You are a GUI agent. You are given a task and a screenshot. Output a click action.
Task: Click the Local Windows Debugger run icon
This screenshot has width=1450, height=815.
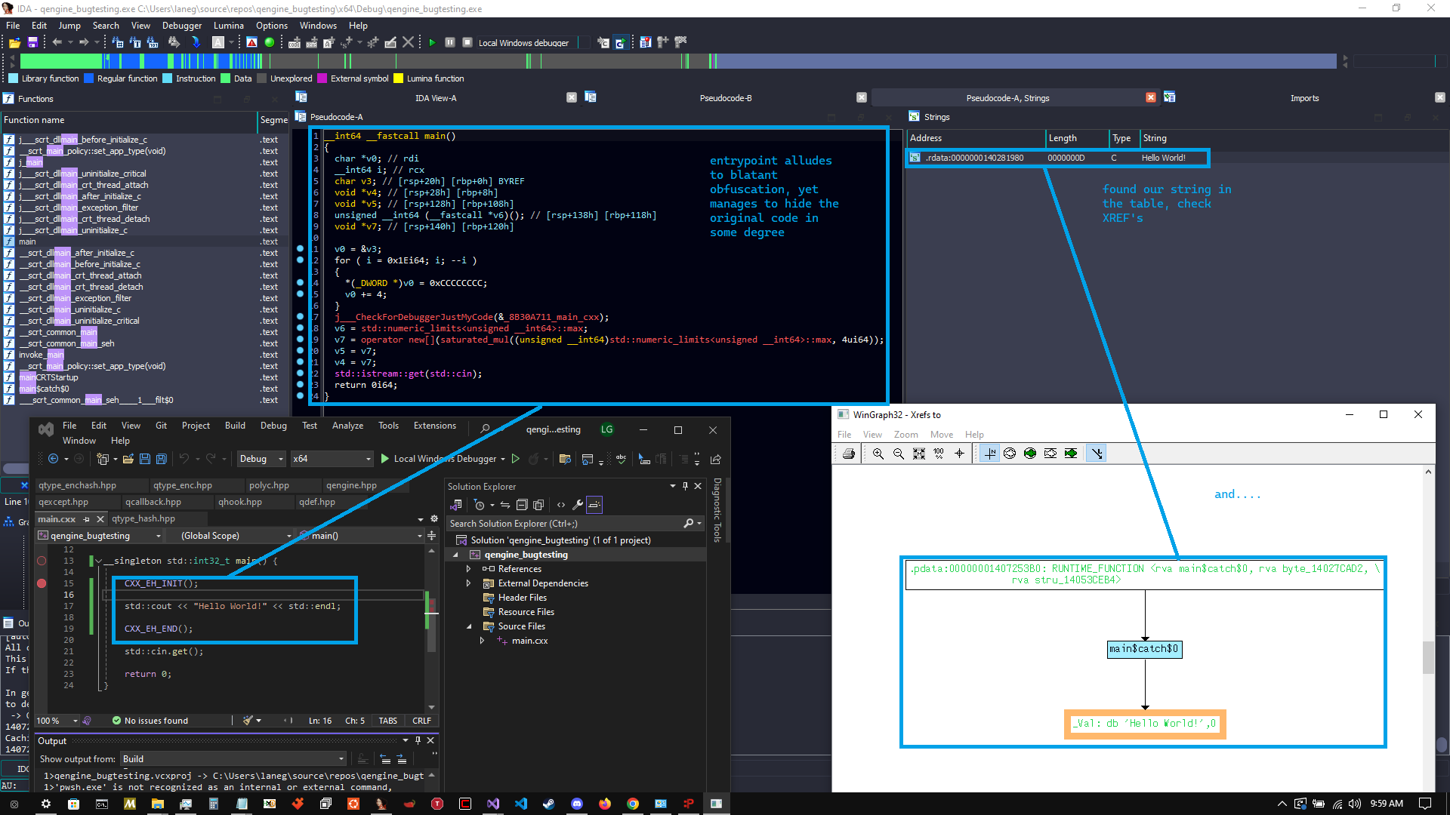point(385,459)
